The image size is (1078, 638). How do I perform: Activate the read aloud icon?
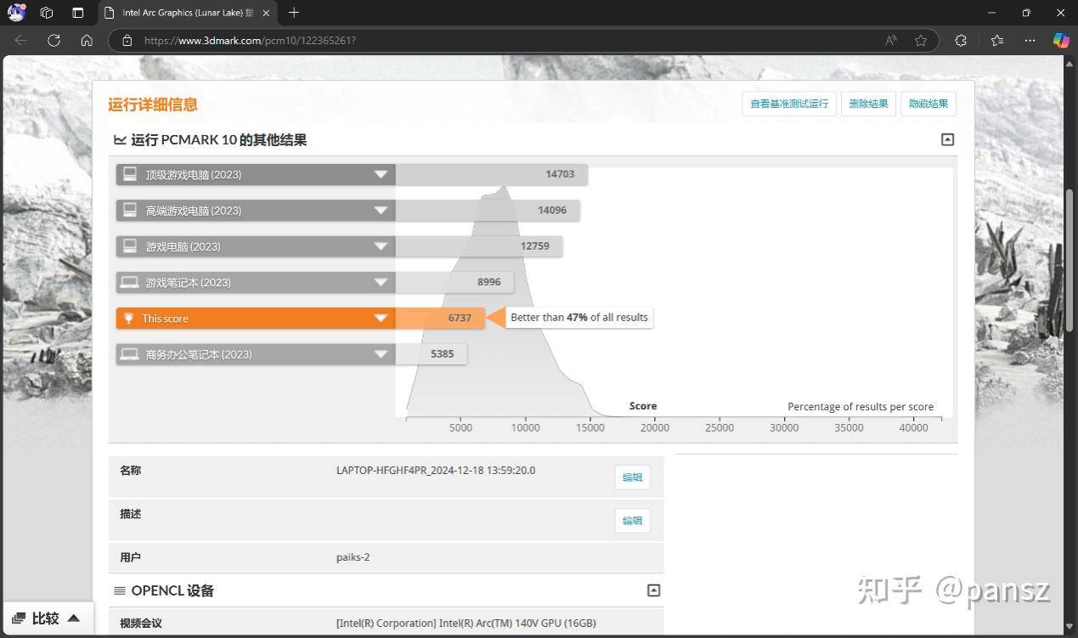pos(891,40)
